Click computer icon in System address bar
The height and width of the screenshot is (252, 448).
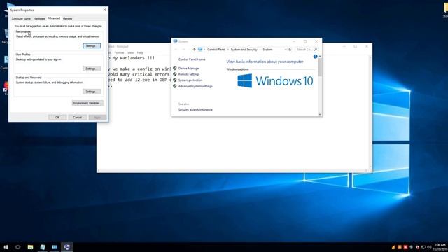click(200, 50)
